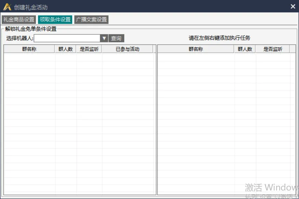
Task: Expand the 选择机器人 dropdown arrow
Action: pos(104,38)
